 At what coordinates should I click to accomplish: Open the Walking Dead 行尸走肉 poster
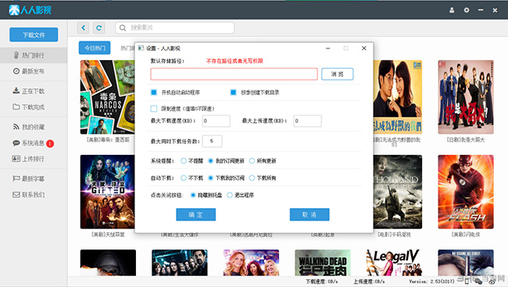(x=323, y=263)
